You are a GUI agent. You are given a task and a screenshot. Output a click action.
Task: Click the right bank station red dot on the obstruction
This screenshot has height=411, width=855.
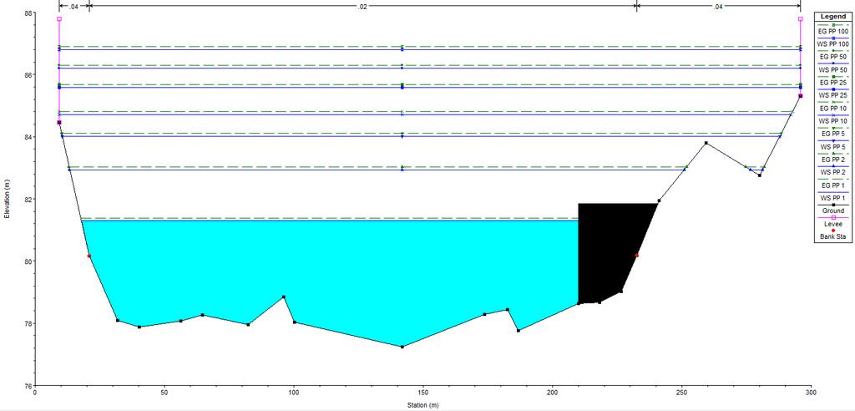636,255
